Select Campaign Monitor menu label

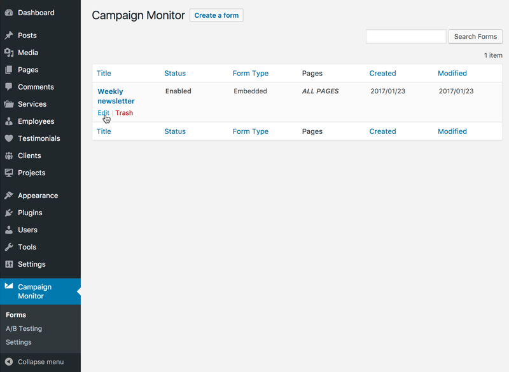(x=34, y=291)
